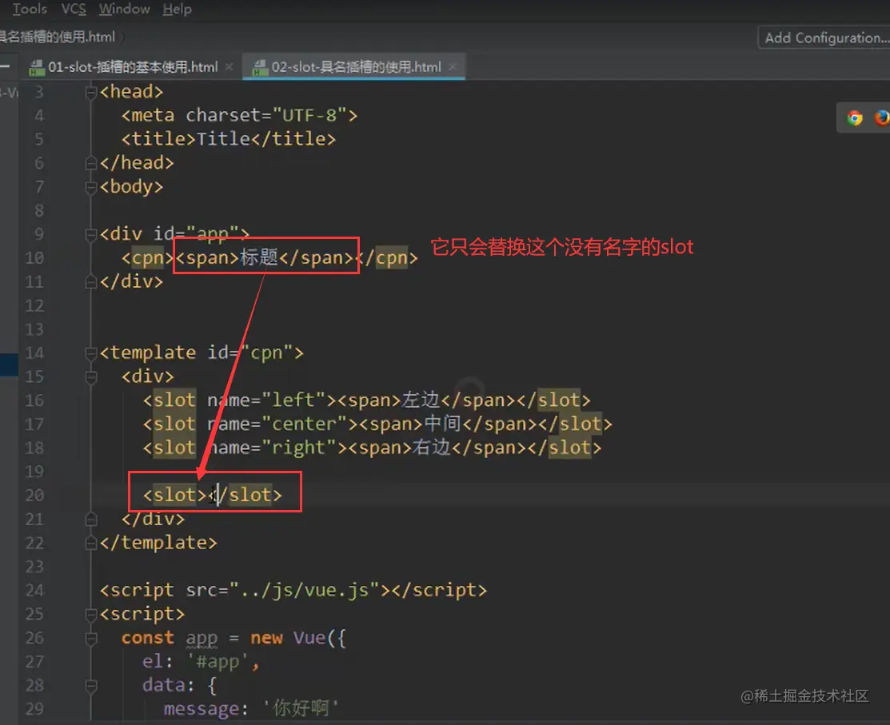
Task: Click the opening <body> tag
Action: tap(132, 186)
